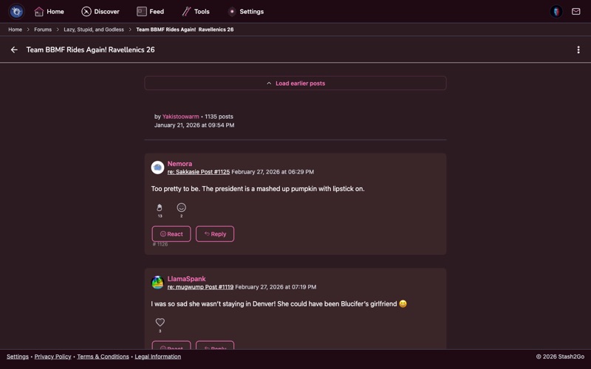
Task: Click the heart reaction on LlamaSpank's post
Action: (x=160, y=325)
